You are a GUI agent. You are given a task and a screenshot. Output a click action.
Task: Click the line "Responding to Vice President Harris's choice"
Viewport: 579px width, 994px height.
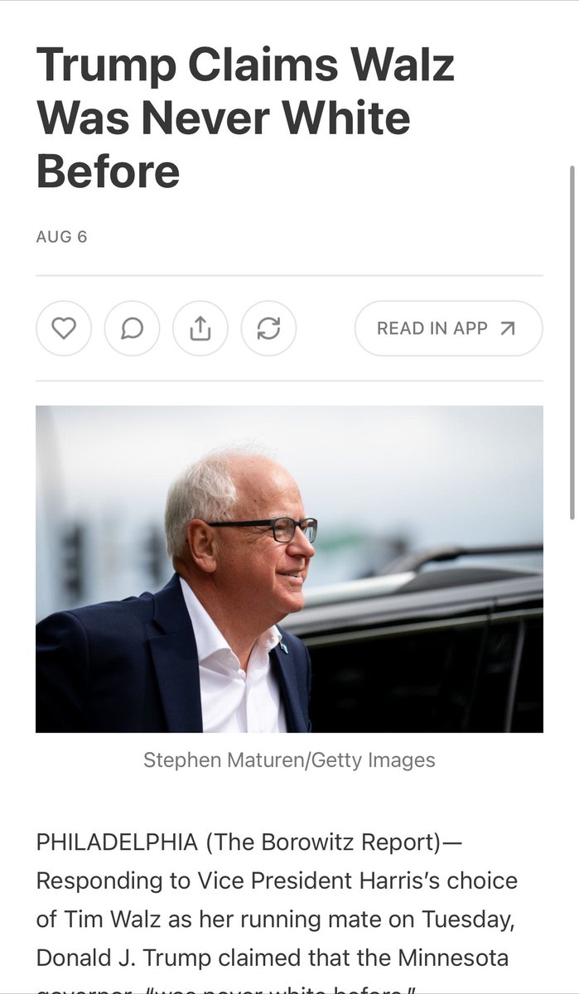click(277, 881)
